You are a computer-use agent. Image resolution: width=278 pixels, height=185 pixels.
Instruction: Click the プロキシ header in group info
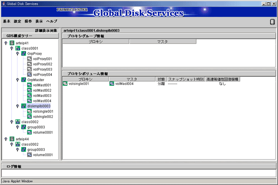(x=96, y=41)
